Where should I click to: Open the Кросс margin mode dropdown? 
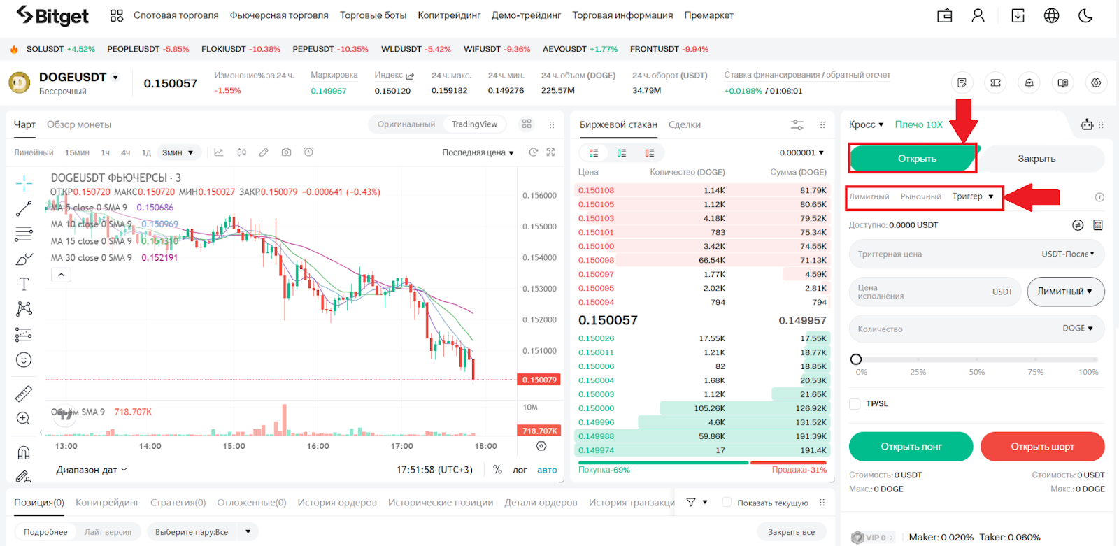point(866,124)
